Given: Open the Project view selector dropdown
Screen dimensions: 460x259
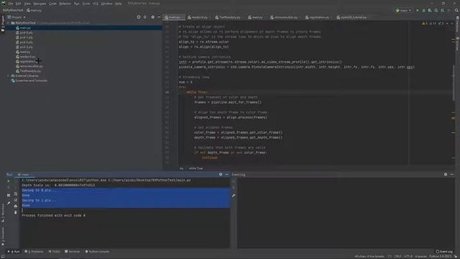Looking at the screenshot, I should 17,17.
